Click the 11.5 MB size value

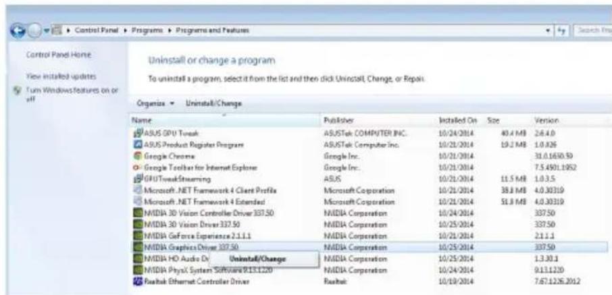514,179
